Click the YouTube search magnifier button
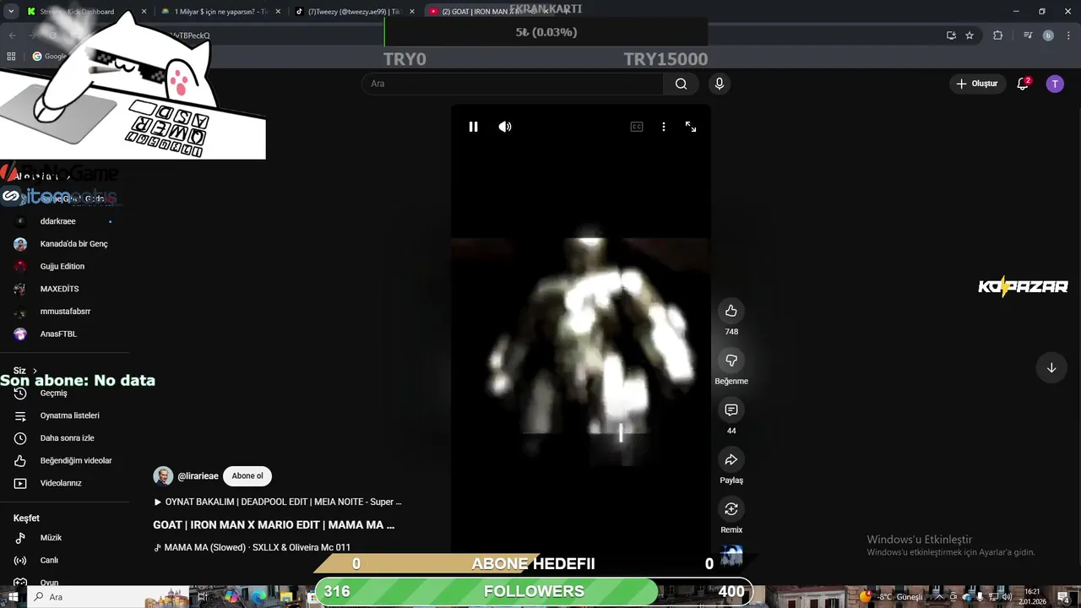Viewport: 1081px width, 608px height. coord(681,84)
